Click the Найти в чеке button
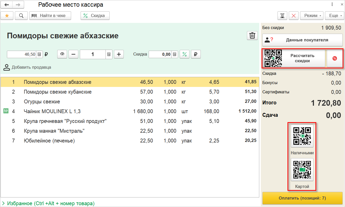Viewport: 345px width, 207px height. tap(50, 16)
